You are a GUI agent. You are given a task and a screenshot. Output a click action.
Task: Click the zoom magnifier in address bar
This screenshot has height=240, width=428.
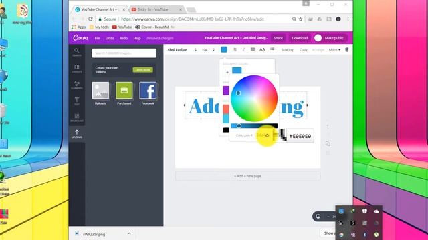[294, 19]
